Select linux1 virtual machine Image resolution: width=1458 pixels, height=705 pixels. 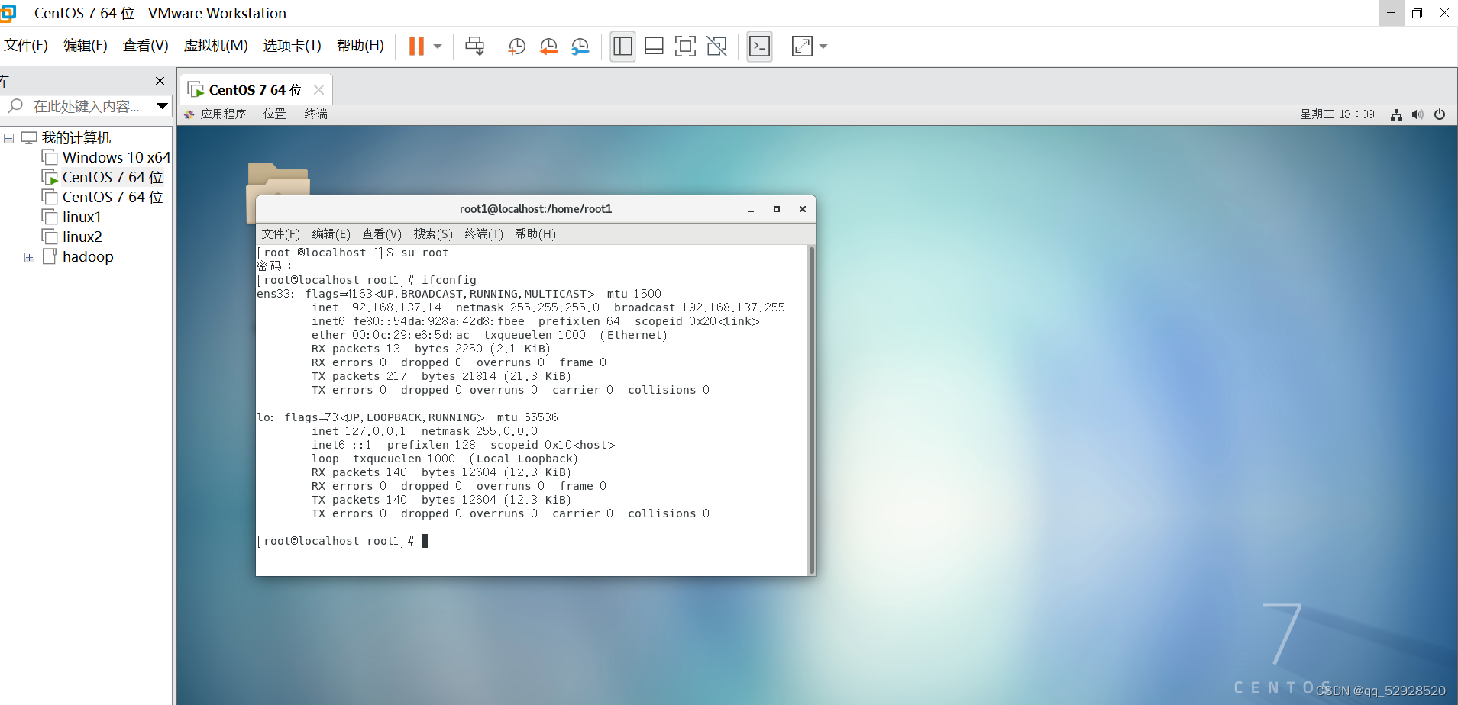tap(82, 217)
